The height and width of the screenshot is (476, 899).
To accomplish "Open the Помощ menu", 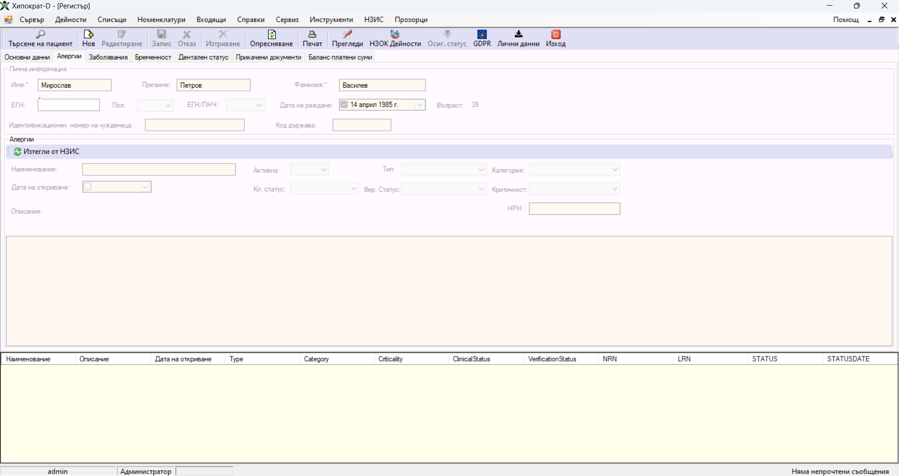I will click(846, 20).
